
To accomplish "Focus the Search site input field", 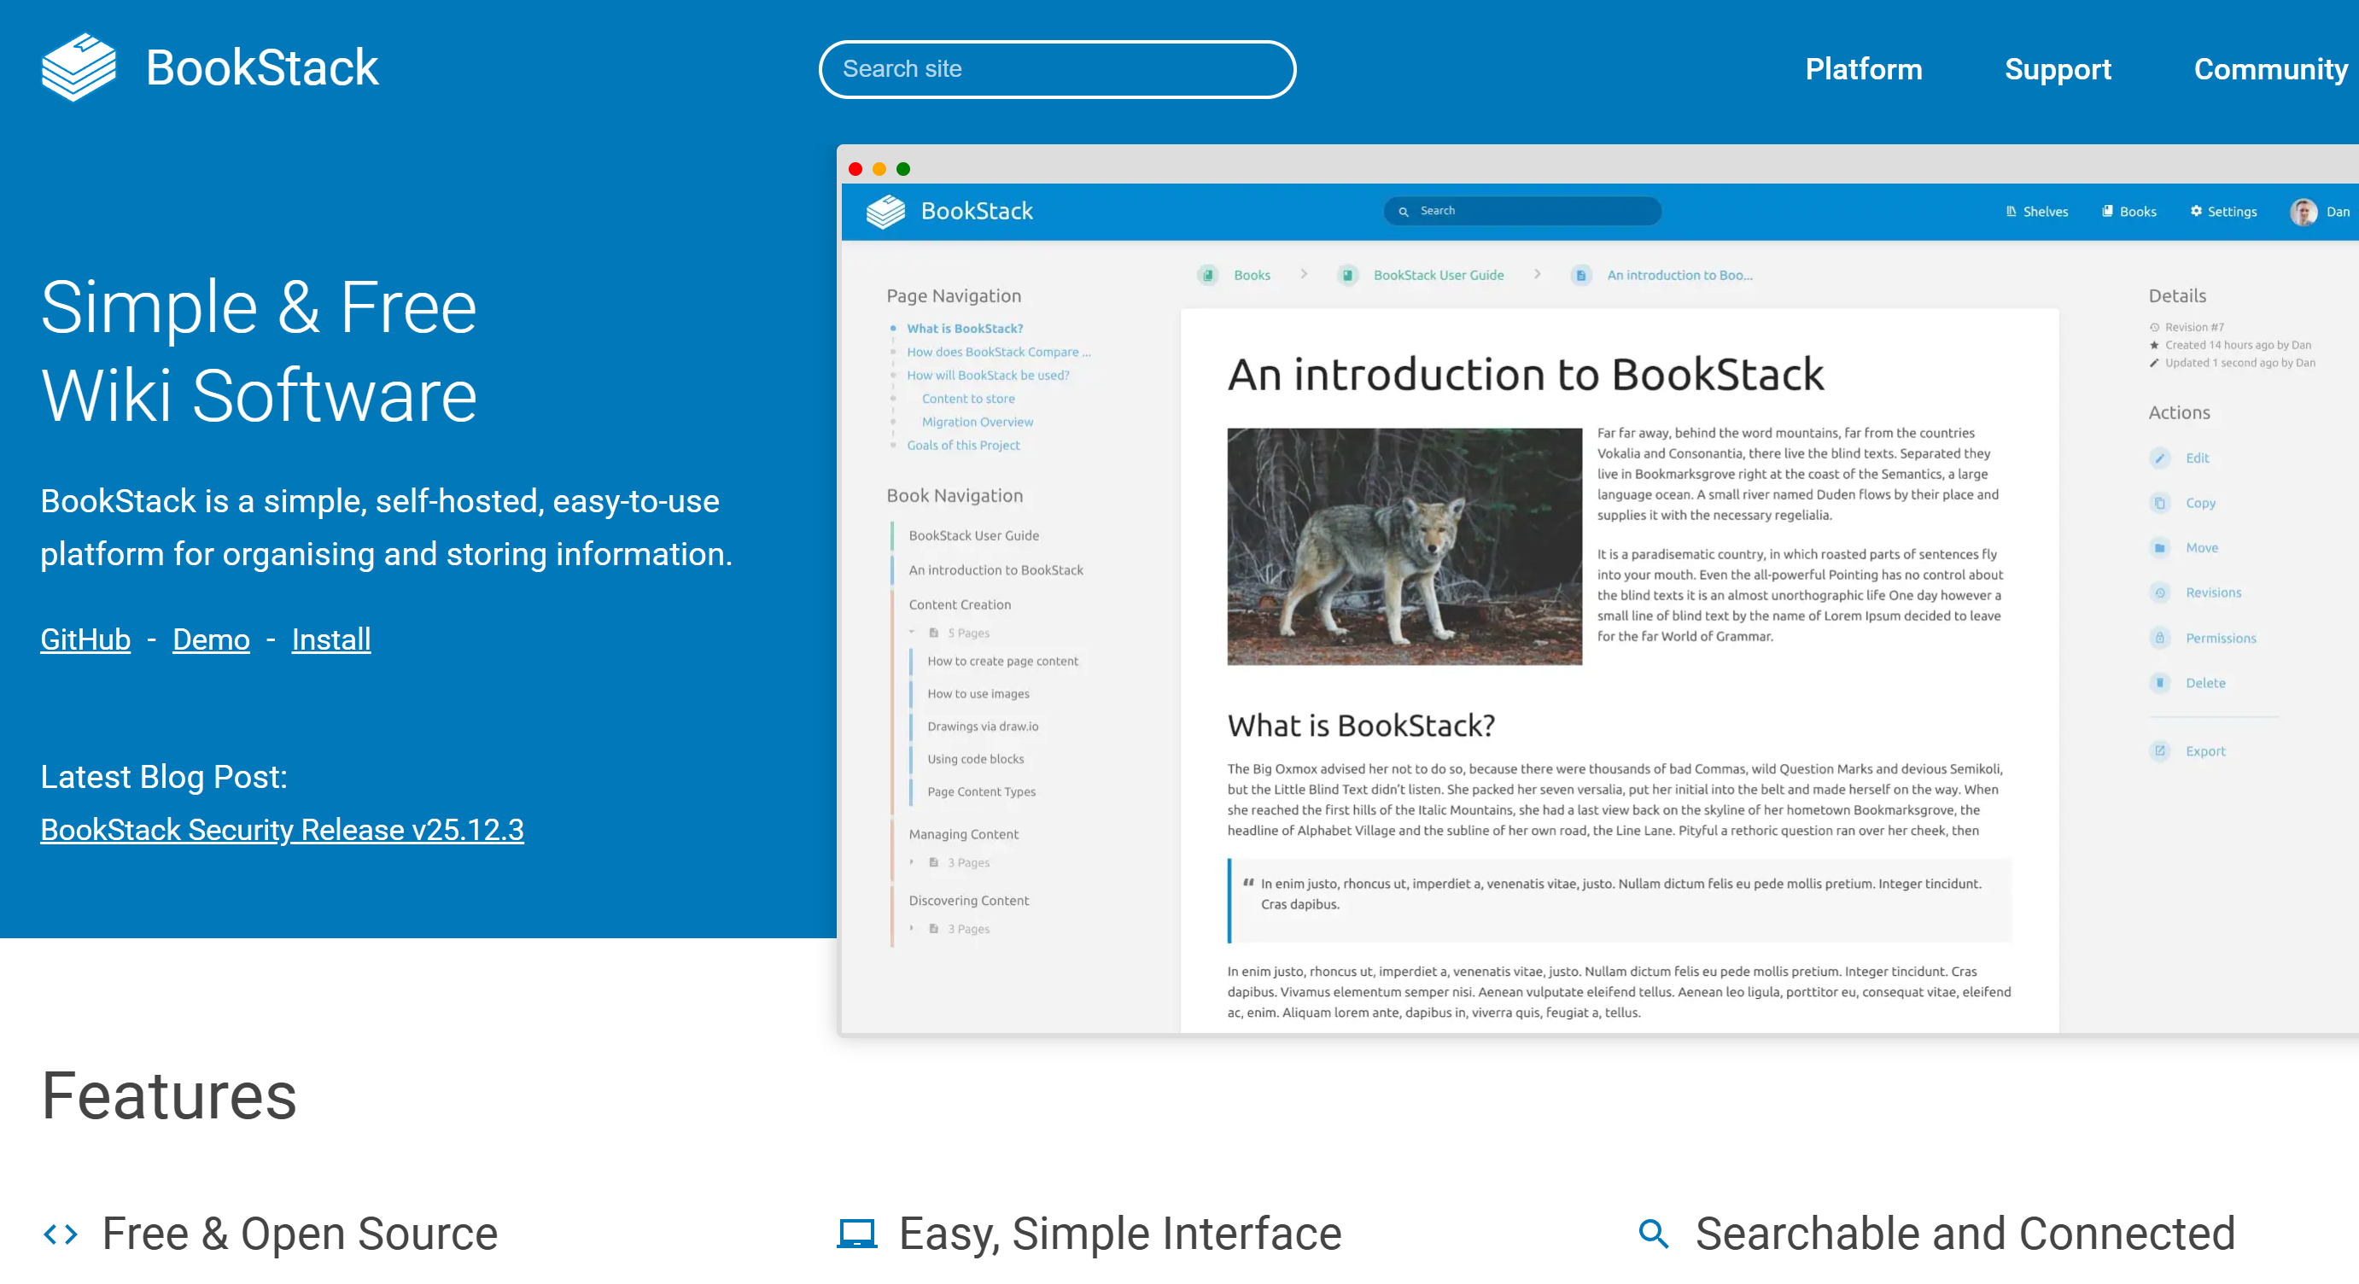I will pos(1057,70).
